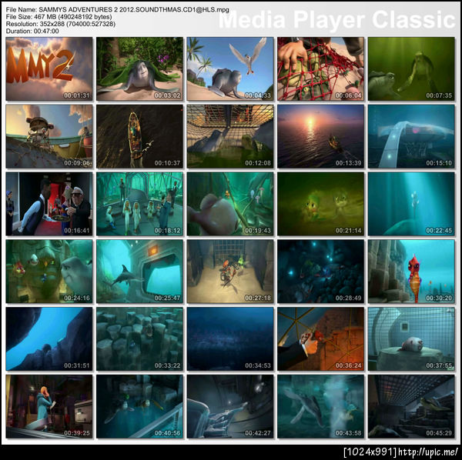Select the blue-coated figure thumbnail at 00:39:25
The width and height of the screenshot is (462, 460).
(x=49, y=406)
